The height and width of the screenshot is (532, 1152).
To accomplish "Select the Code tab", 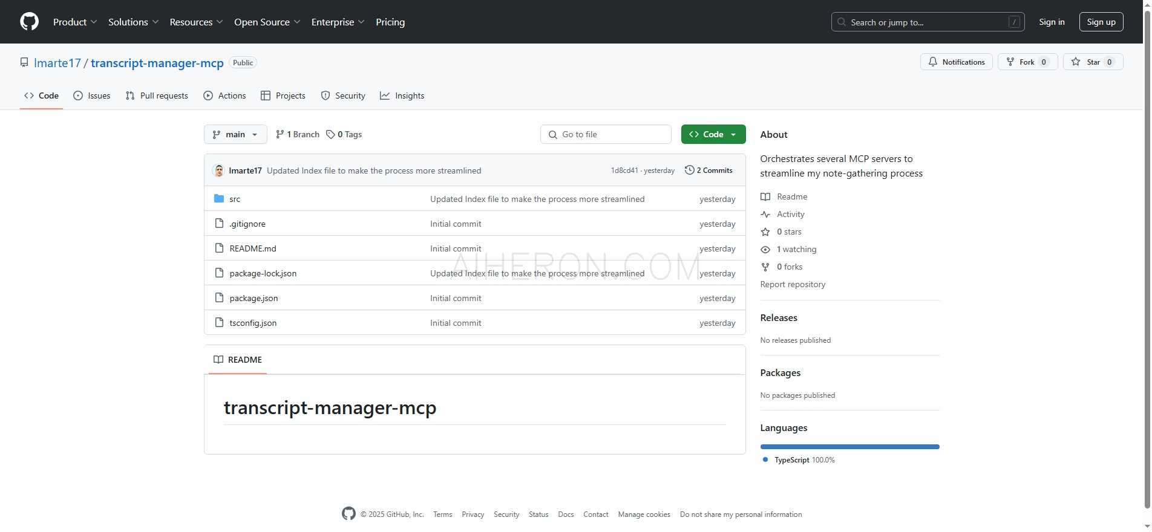I will point(41,96).
